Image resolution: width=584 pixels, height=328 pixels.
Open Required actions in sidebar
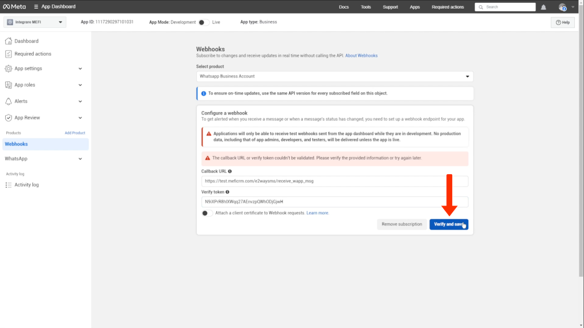pos(33,54)
